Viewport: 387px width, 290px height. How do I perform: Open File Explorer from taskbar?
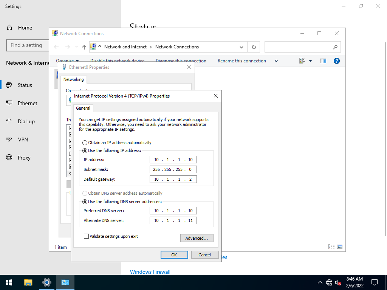pyautogui.click(x=28, y=282)
